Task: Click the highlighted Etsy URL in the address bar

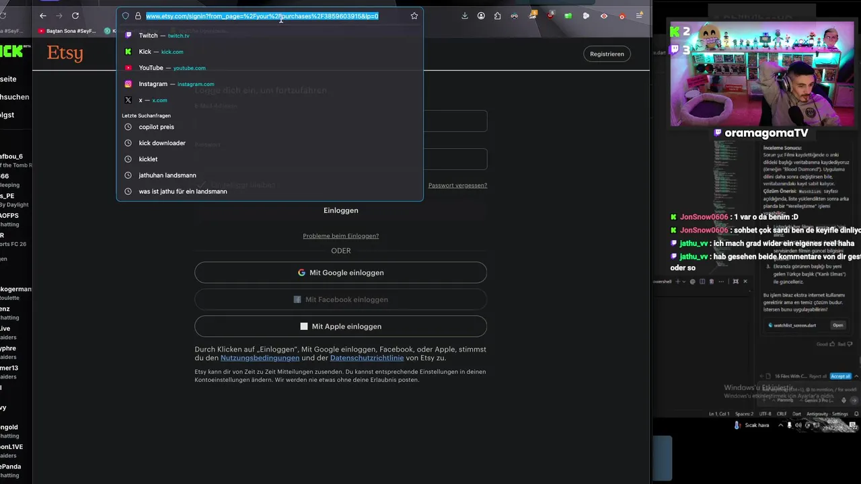Action: 262,15
